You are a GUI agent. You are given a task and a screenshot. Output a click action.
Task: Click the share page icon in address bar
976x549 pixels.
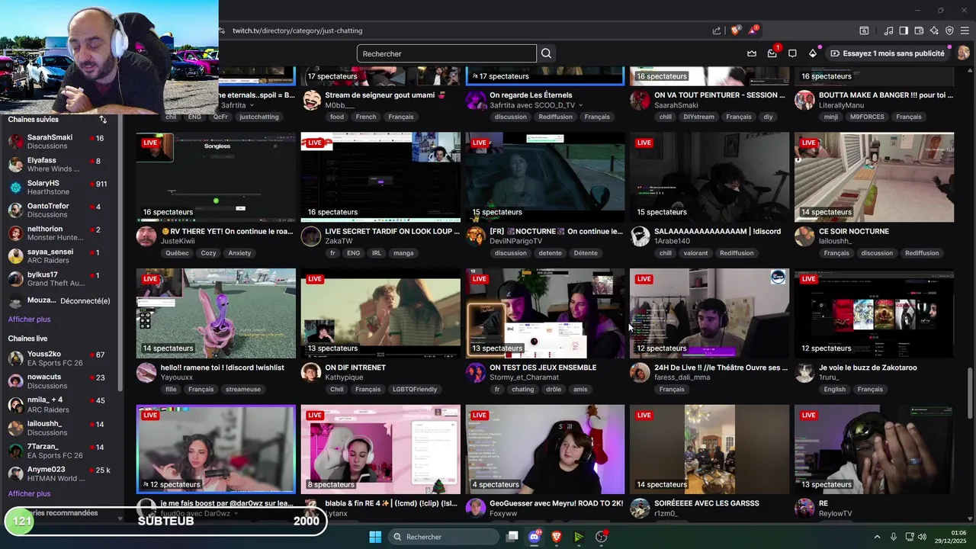click(x=717, y=30)
